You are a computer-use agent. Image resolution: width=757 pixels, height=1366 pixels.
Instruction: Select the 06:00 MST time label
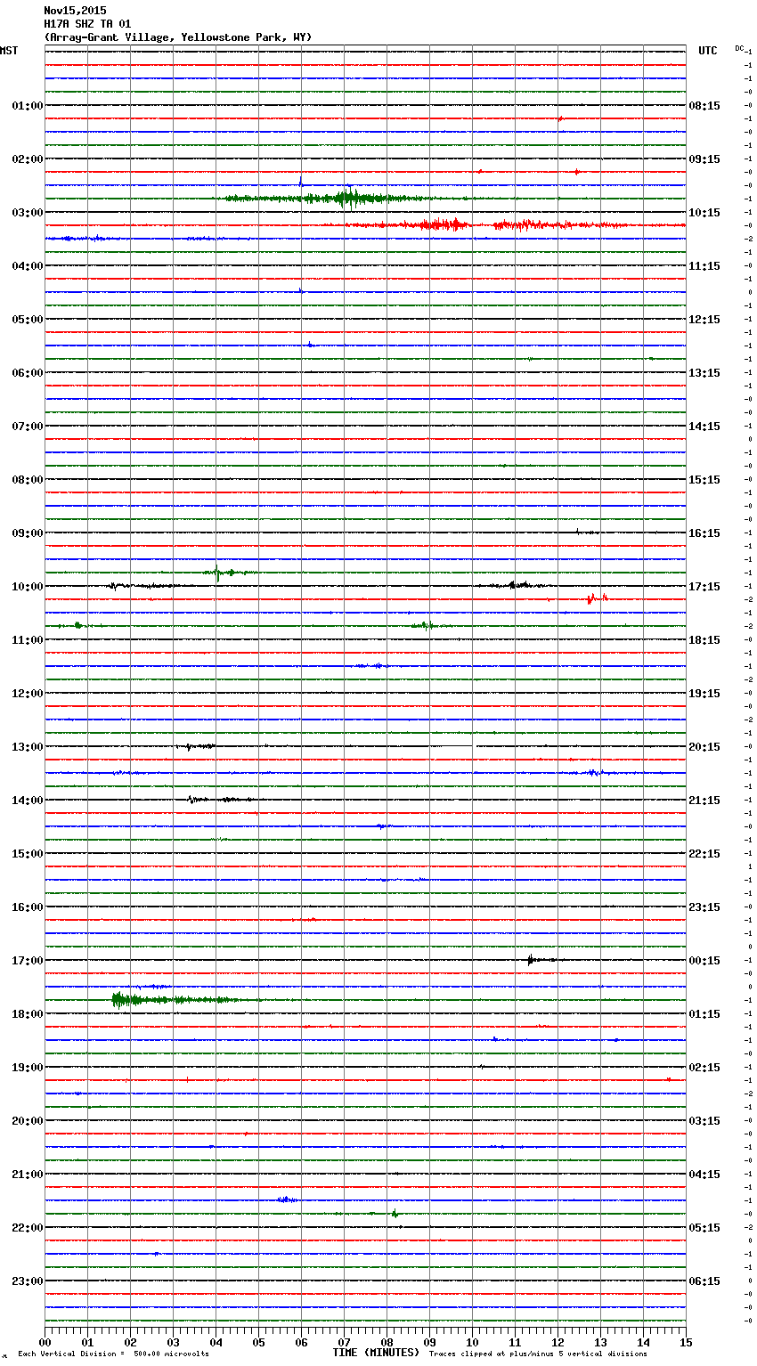pos(28,373)
